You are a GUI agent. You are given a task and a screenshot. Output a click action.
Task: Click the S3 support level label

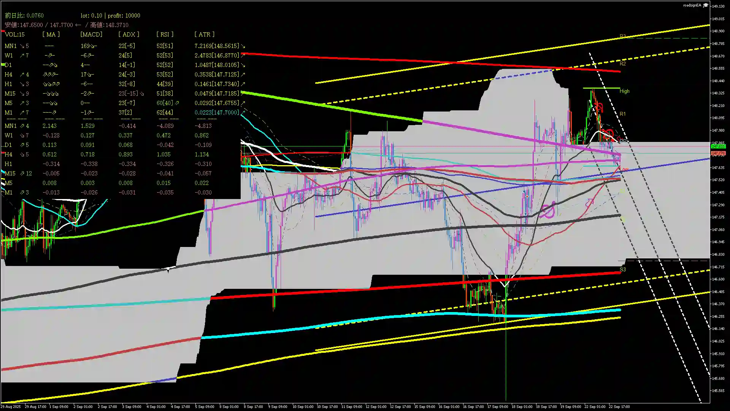pyautogui.click(x=622, y=269)
